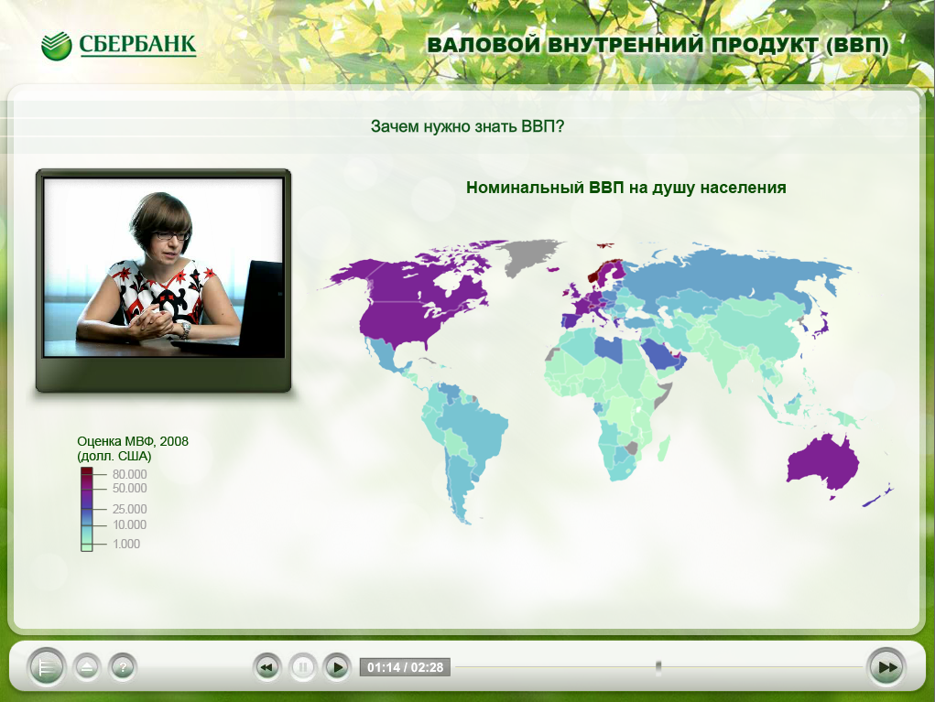This screenshot has height=702, width=935.
Task: Click the 01:14 / 02:28 time display
Action: tap(405, 667)
